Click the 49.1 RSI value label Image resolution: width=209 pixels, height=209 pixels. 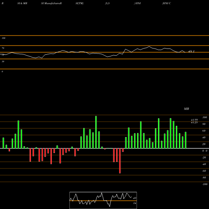point(191,51)
